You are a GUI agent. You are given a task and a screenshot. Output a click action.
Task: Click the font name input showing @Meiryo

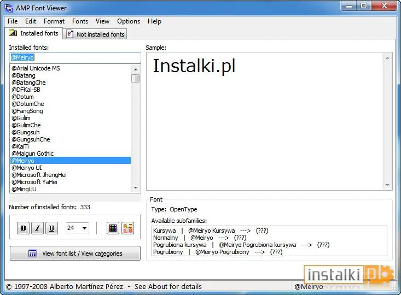point(75,57)
